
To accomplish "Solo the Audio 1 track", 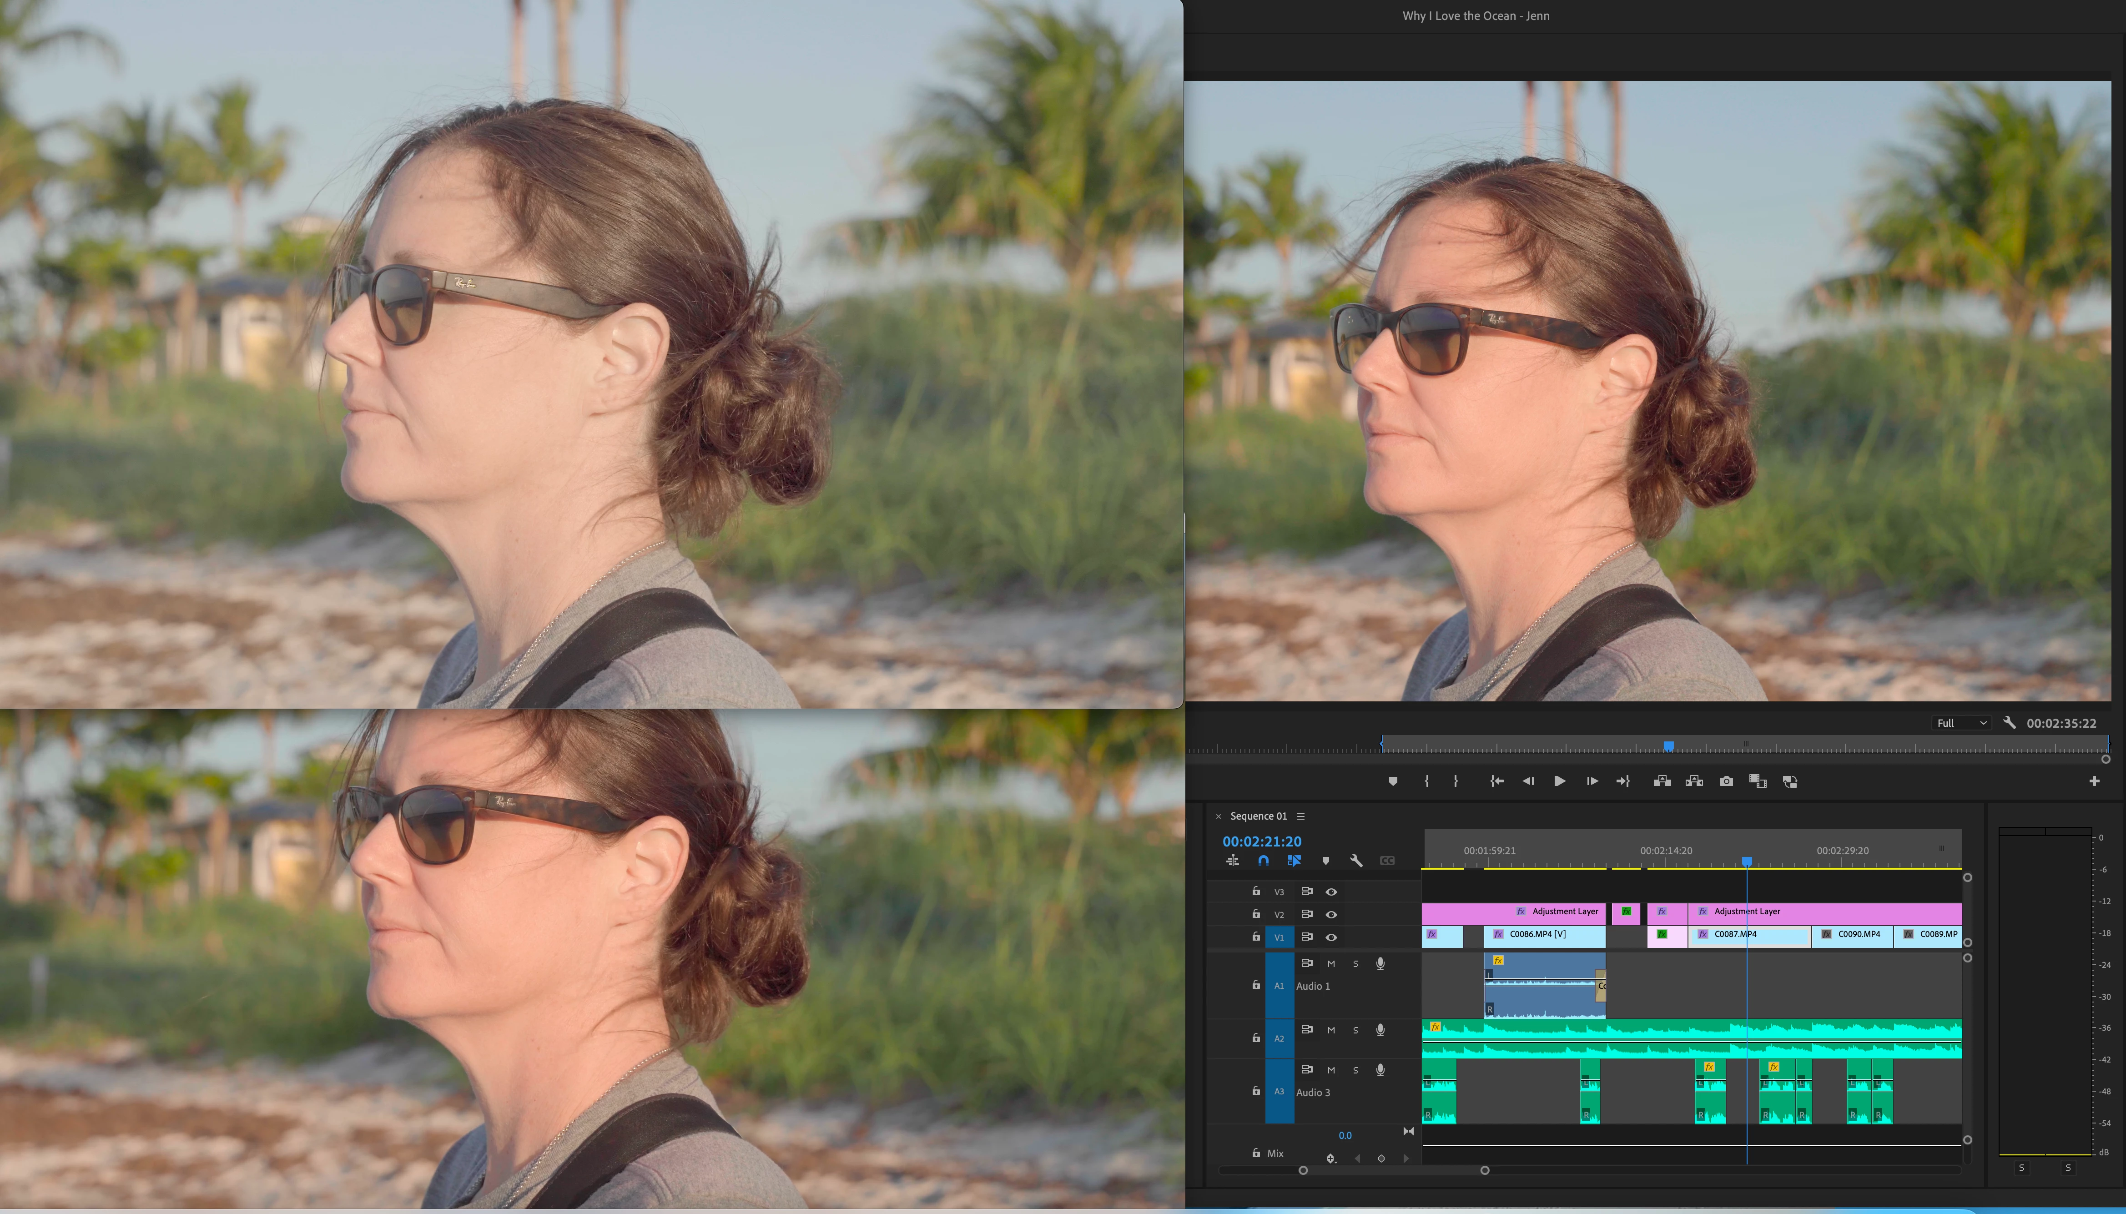I will [x=1355, y=964].
